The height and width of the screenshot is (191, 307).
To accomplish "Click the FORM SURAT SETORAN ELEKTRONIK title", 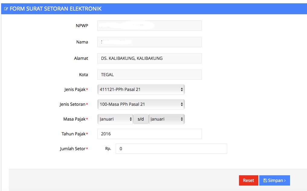I will click(x=56, y=9).
